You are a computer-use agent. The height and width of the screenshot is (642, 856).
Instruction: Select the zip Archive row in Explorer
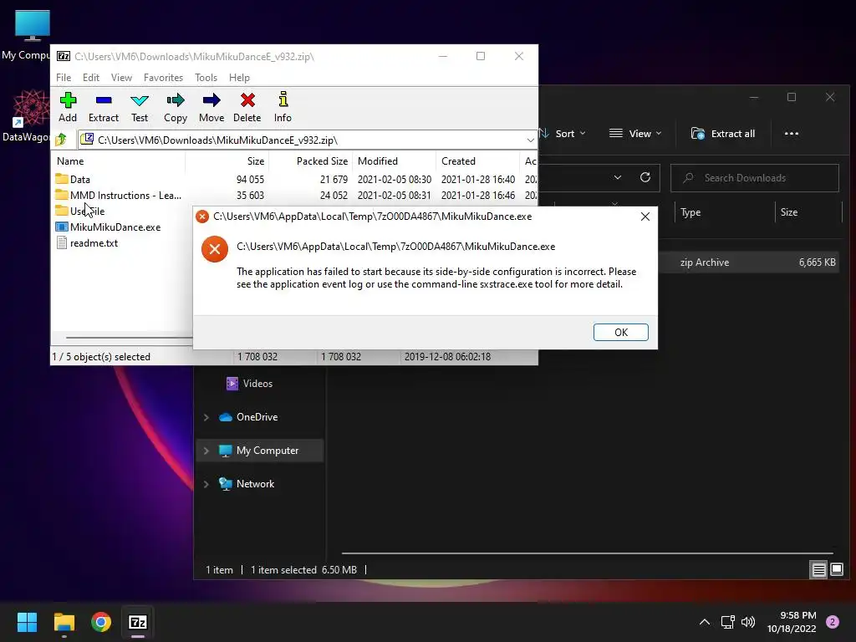[x=748, y=262]
